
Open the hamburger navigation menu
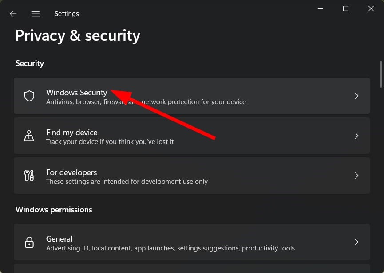36,14
